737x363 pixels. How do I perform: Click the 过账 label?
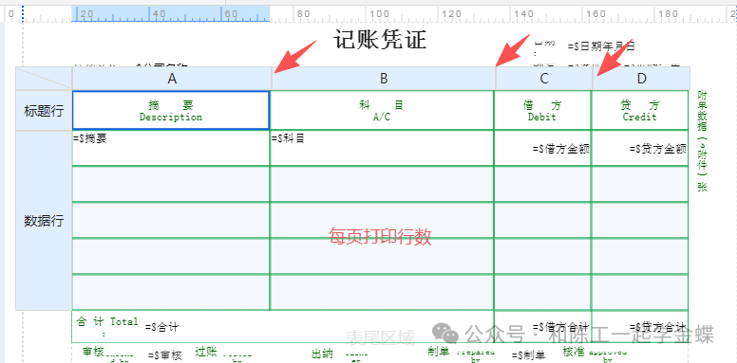pyautogui.click(x=206, y=352)
